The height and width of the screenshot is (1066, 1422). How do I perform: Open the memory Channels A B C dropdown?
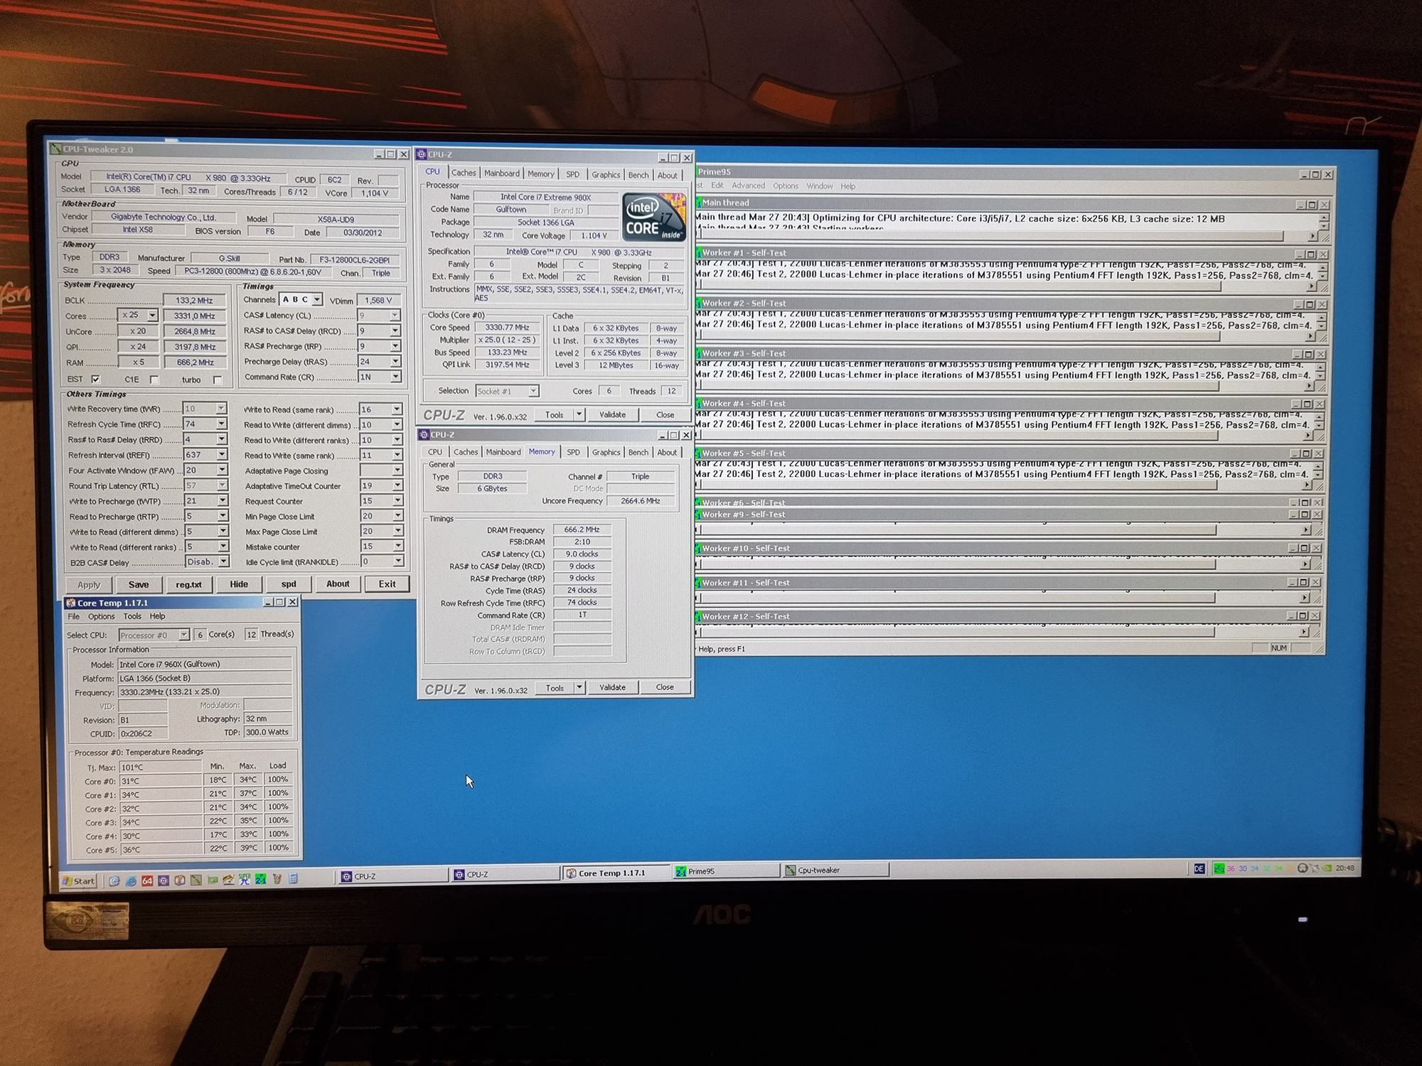pos(317,299)
